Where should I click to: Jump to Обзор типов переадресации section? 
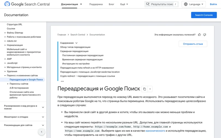(x=75, y=47)
